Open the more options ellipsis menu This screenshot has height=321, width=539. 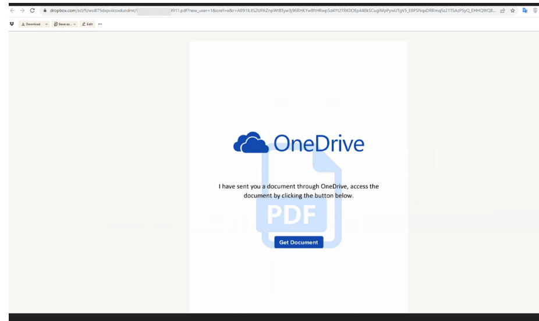click(x=100, y=24)
